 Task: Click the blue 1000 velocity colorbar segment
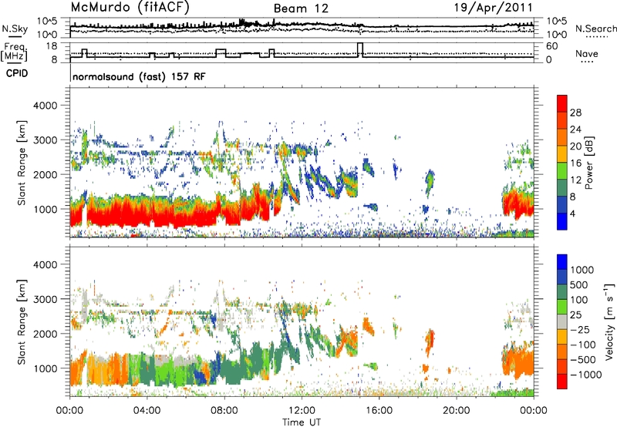[562, 262]
